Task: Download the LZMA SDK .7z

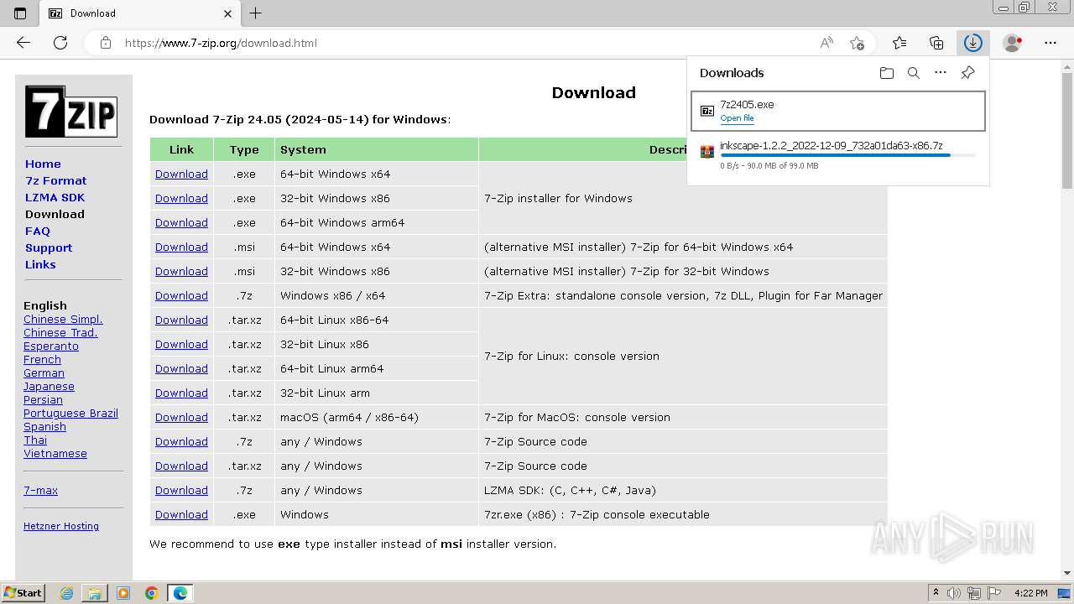Action: coord(181,490)
